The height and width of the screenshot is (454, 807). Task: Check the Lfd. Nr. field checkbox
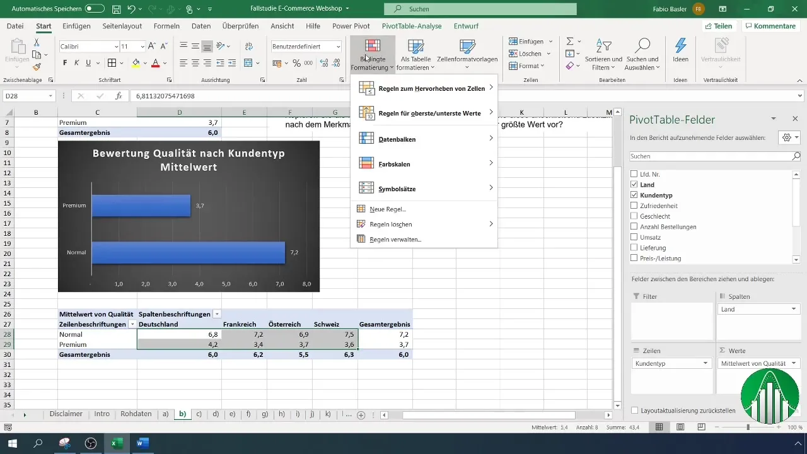click(x=634, y=174)
